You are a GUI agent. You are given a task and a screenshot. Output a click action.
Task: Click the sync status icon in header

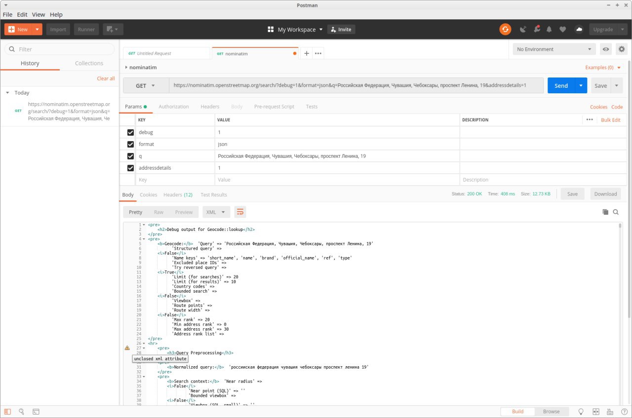(x=505, y=29)
